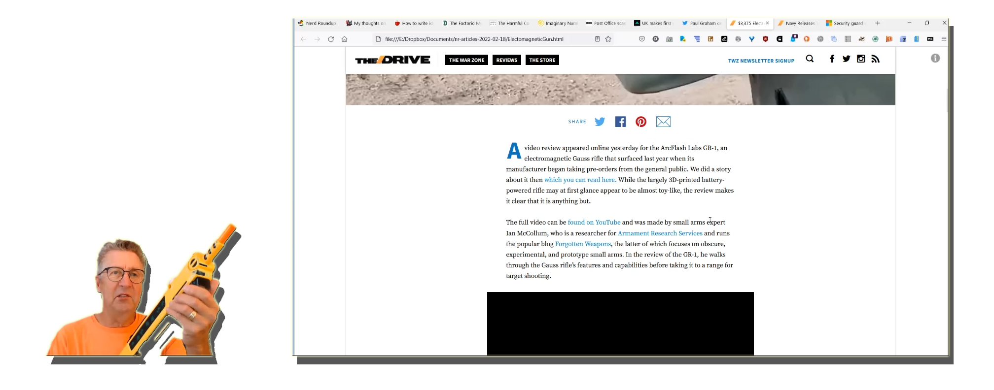Click the back navigation arrow
The height and width of the screenshot is (390, 994).
click(303, 39)
